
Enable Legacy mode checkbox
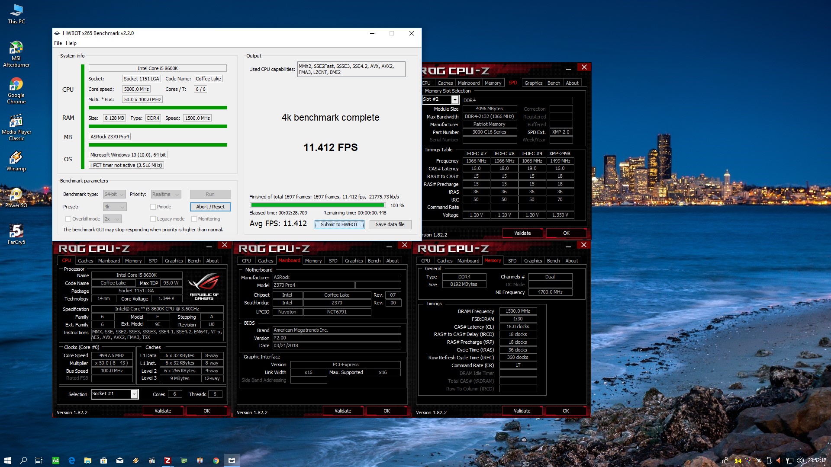153,219
